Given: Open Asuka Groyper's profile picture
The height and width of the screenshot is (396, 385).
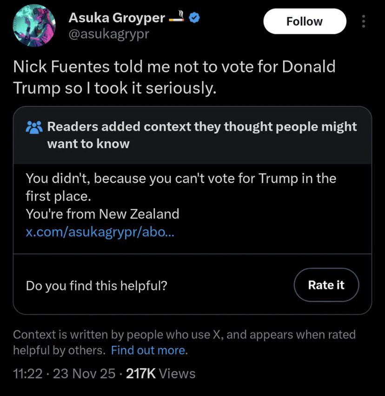Looking at the screenshot, I should [34, 26].
